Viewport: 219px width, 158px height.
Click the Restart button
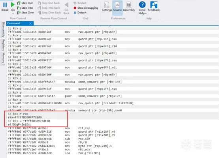pyautogui.click(x=80, y=3)
